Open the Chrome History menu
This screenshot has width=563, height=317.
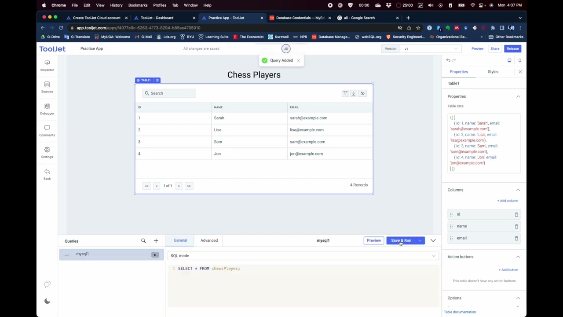116,5
